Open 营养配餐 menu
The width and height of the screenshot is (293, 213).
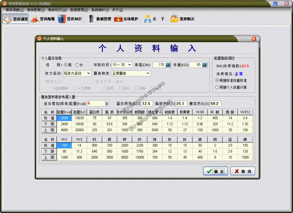click(x=36, y=10)
